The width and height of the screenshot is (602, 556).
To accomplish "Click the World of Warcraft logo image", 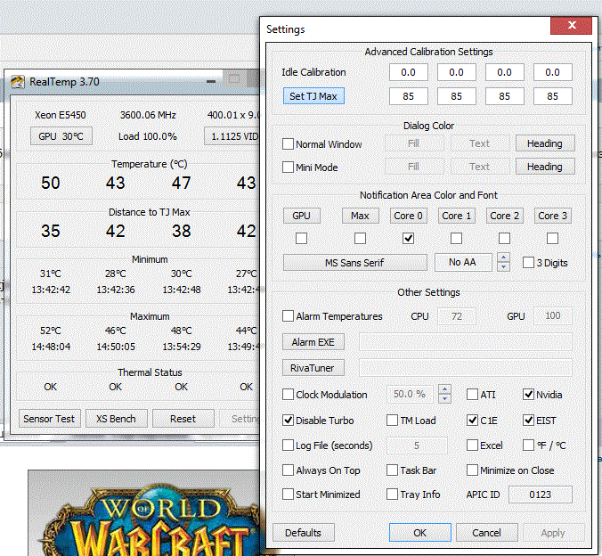I will (x=150, y=519).
